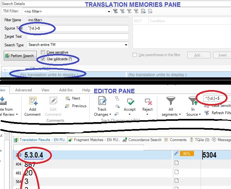Screen dimensions: 231x189
Task: Expand the Search Type combo box
Action: [x=126, y=45]
